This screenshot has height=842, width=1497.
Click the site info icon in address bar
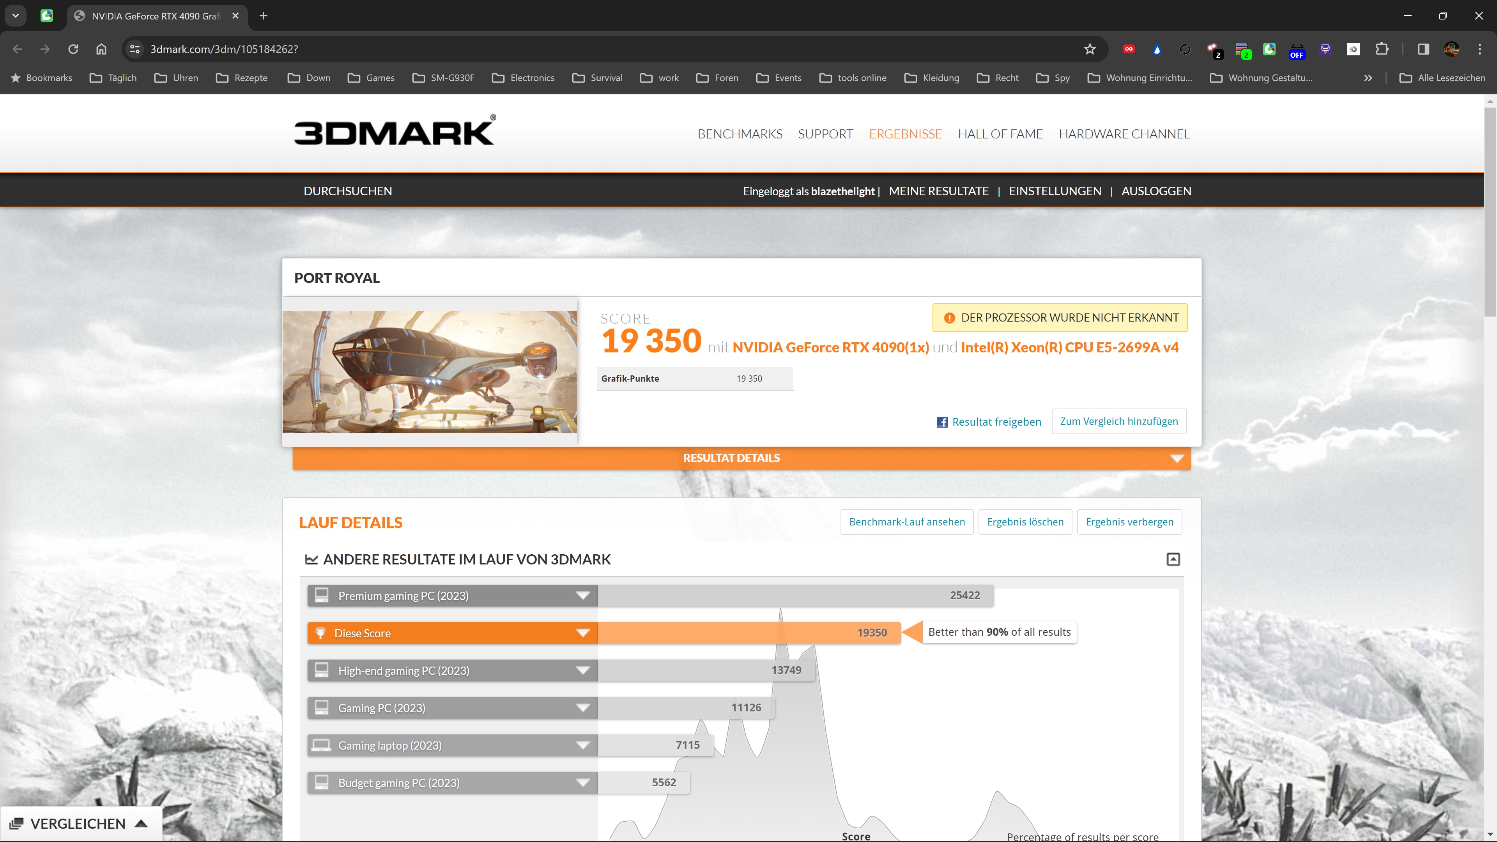pos(135,50)
